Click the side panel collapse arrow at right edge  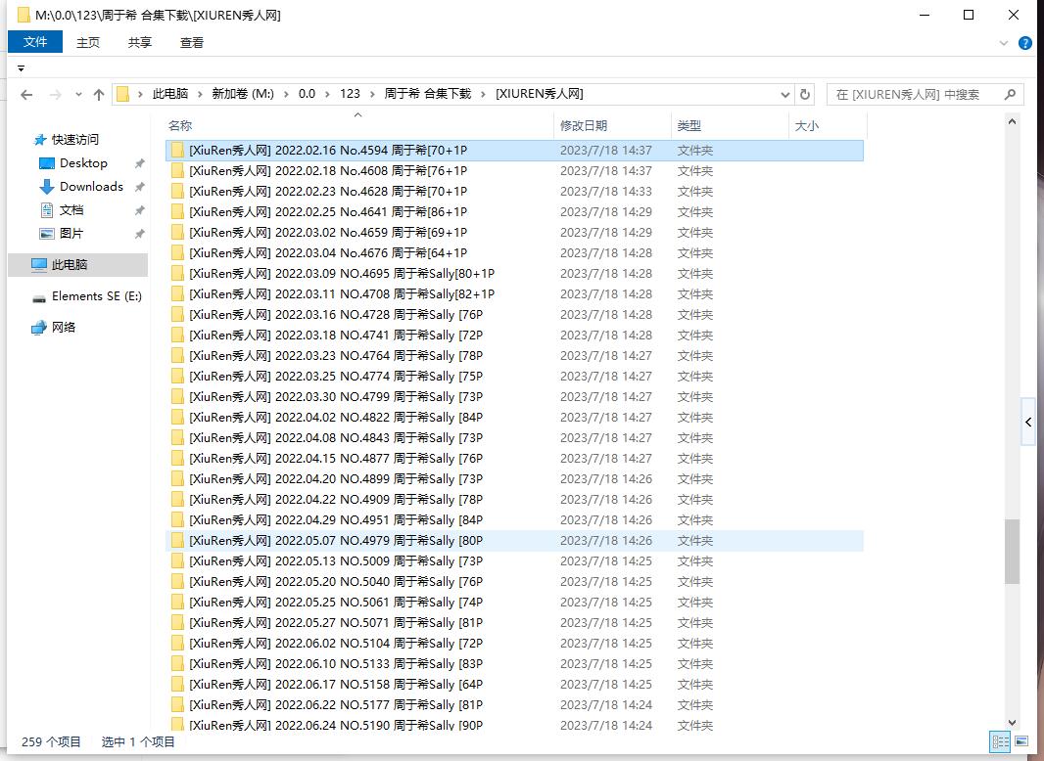point(1028,422)
